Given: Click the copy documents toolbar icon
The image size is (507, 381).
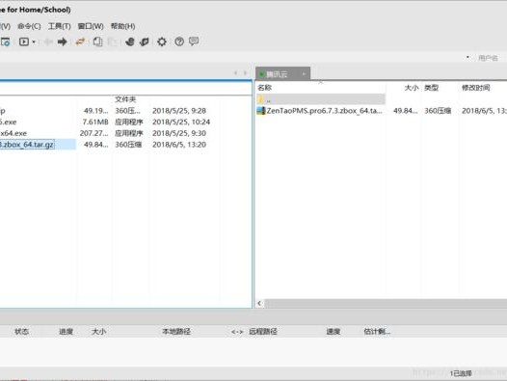Looking at the screenshot, I should pos(97,41).
